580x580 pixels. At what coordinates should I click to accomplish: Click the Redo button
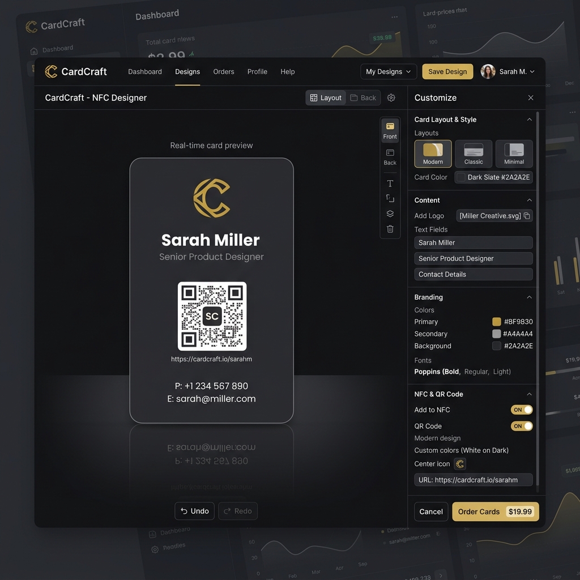pyautogui.click(x=238, y=511)
